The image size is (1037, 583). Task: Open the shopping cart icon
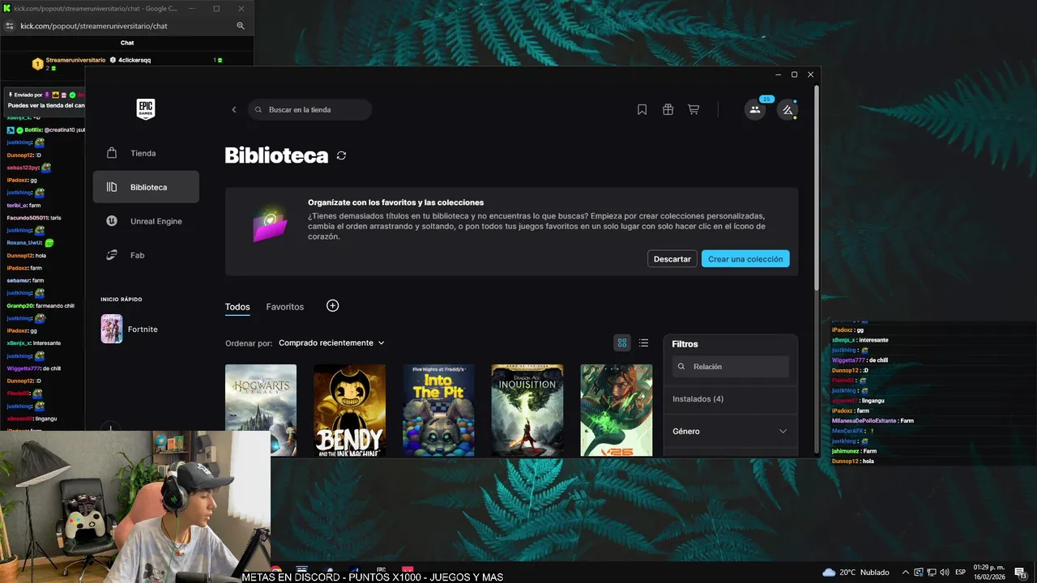point(693,109)
